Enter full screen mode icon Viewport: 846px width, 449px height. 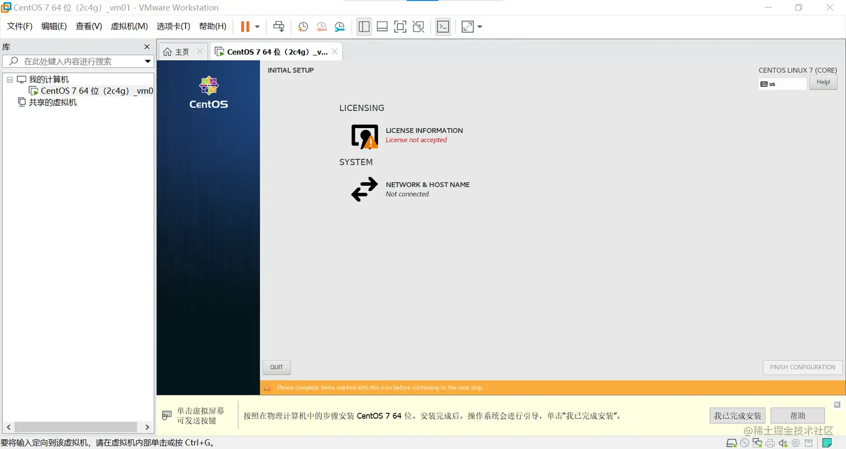[400, 26]
